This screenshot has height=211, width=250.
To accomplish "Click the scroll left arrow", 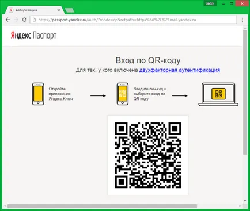I will [5, 206].
